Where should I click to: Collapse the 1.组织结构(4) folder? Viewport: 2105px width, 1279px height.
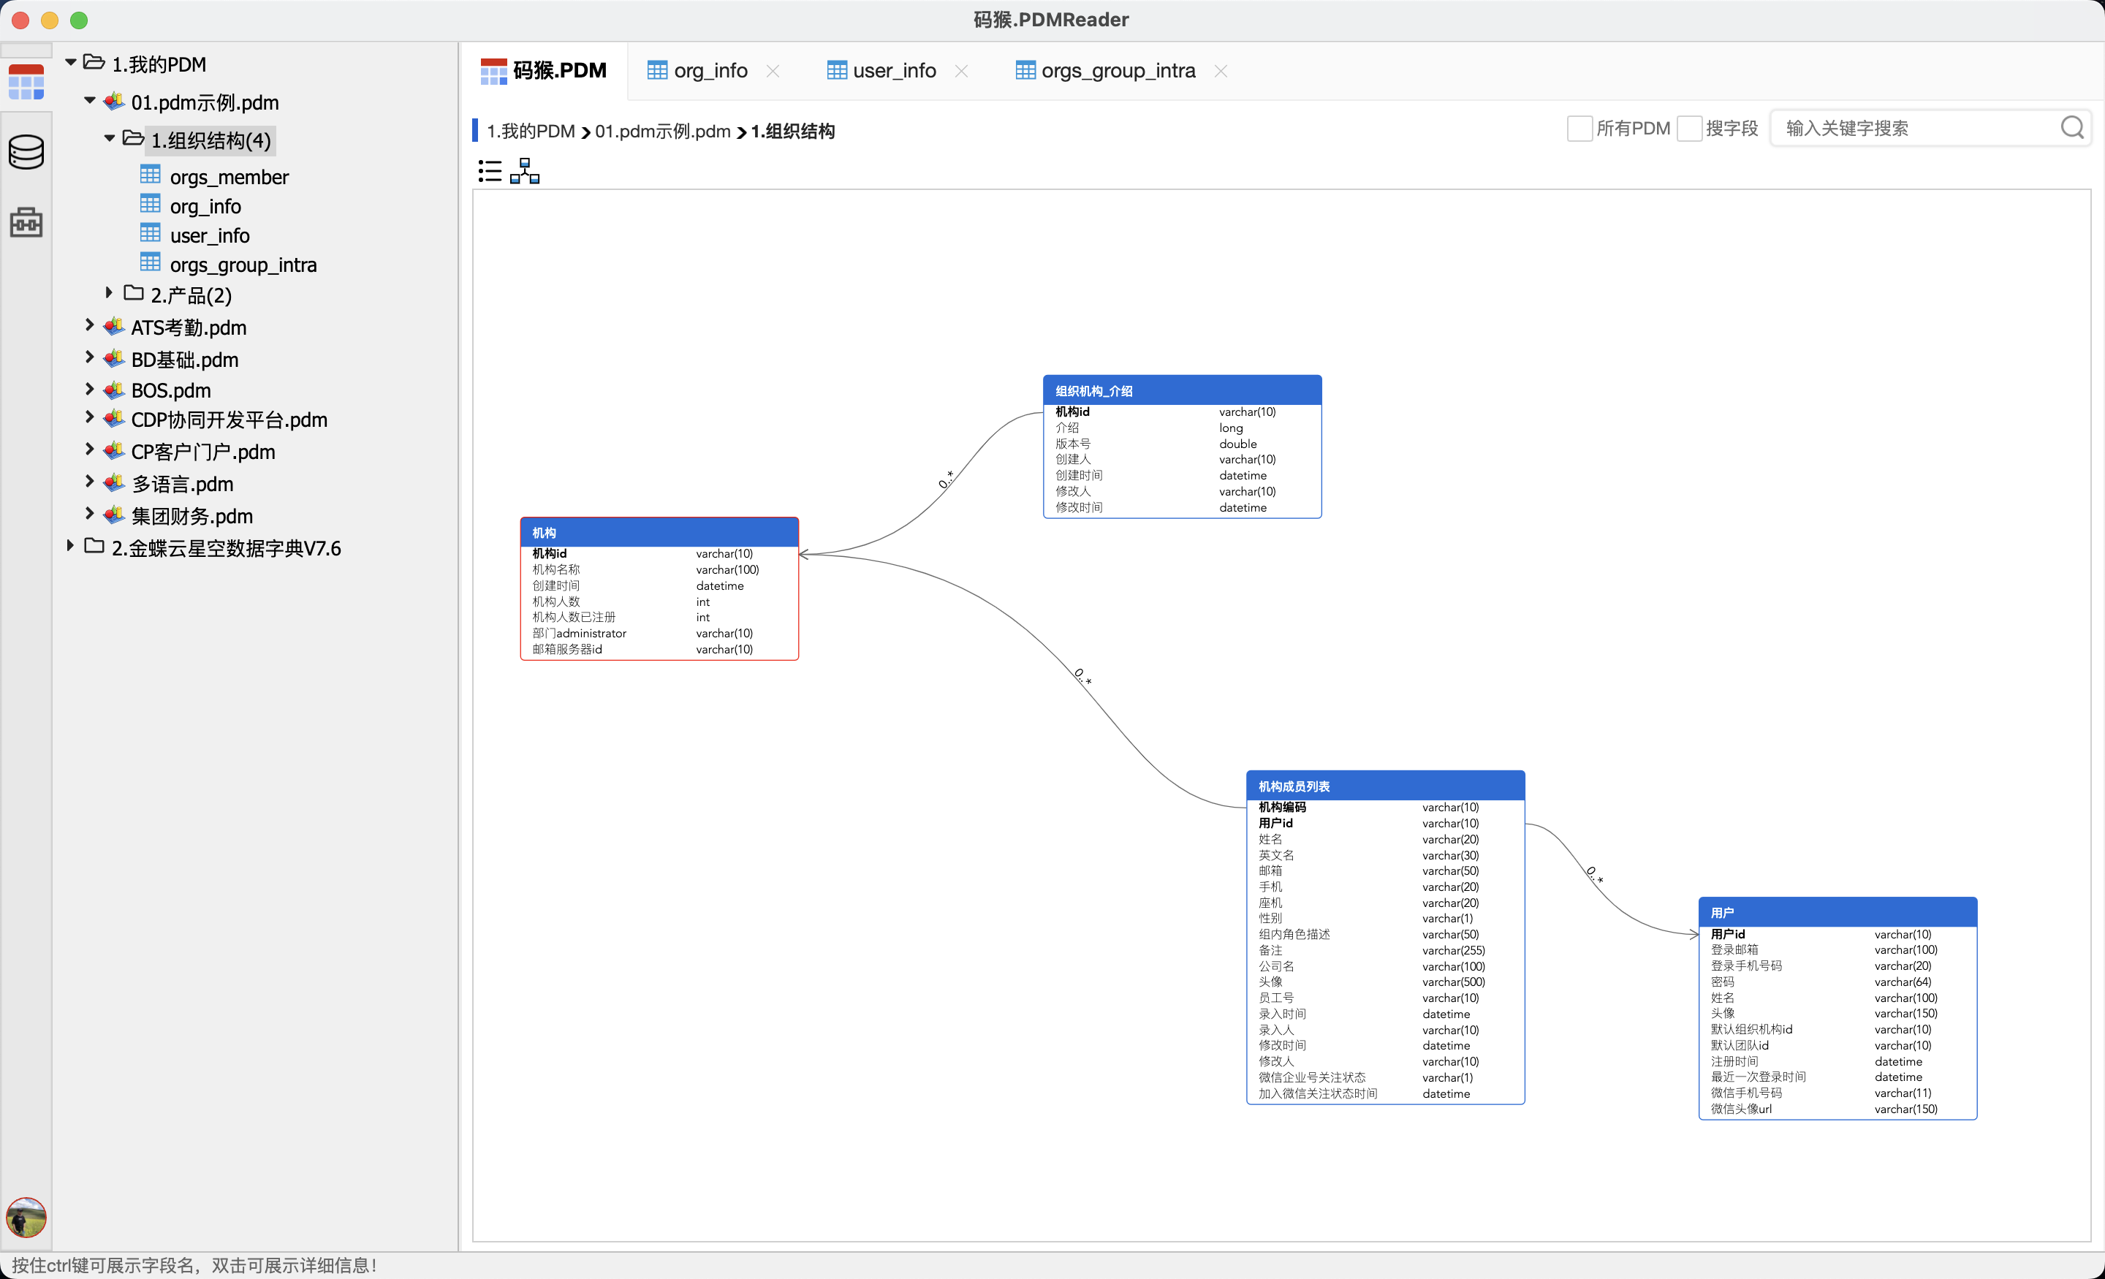click(x=108, y=137)
